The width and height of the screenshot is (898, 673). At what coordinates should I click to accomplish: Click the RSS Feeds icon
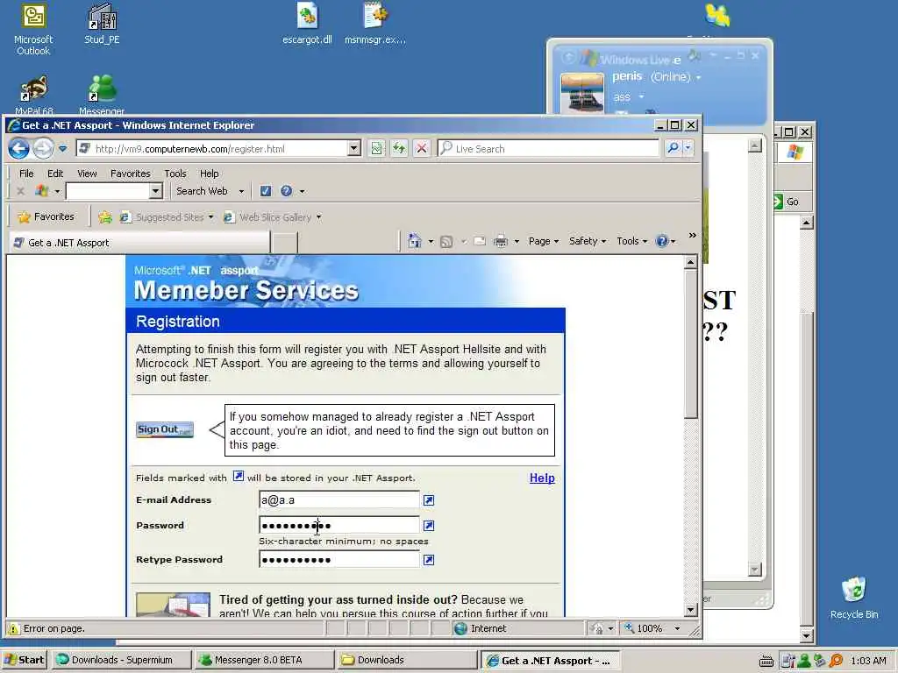click(x=446, y=242)
